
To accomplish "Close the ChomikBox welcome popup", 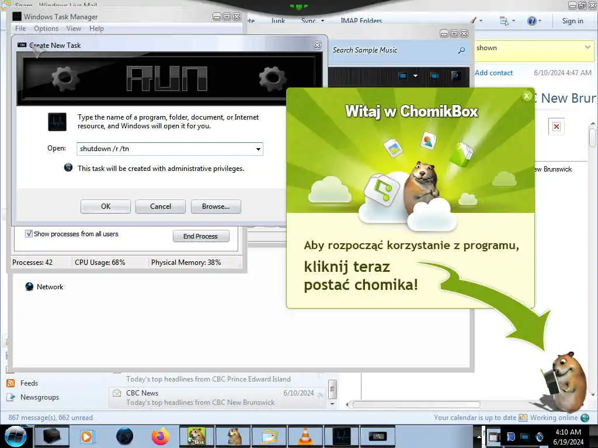I will pos(527,96).
